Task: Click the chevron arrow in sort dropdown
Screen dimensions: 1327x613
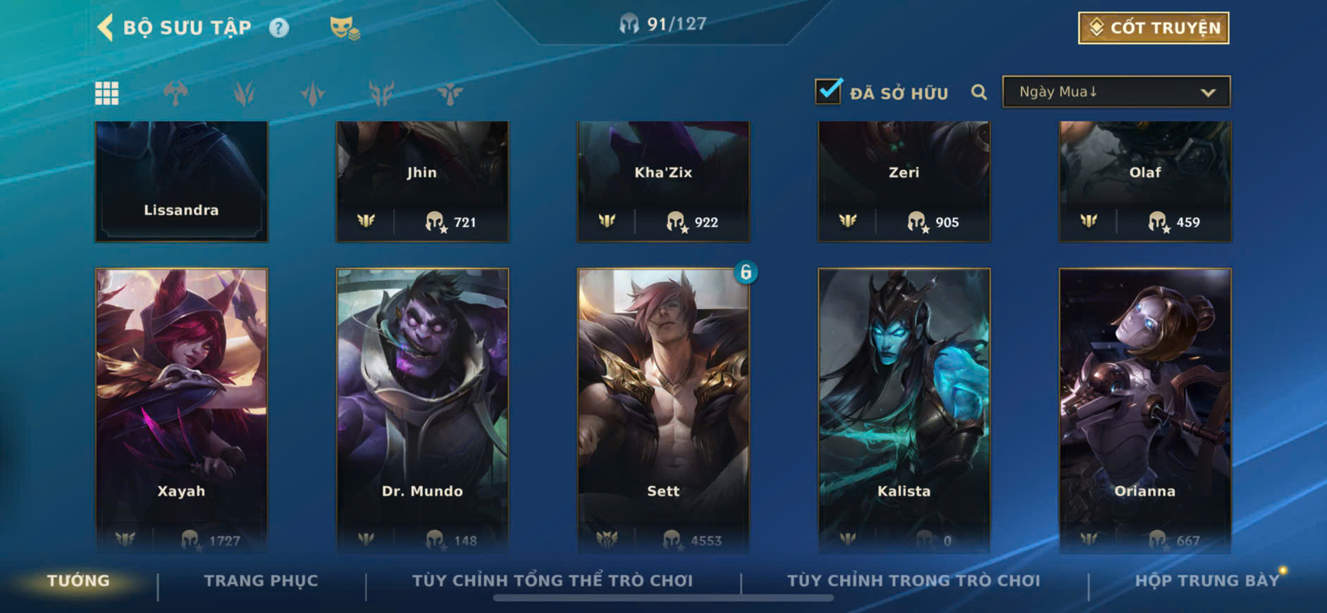Action: tap(1208, 92)
